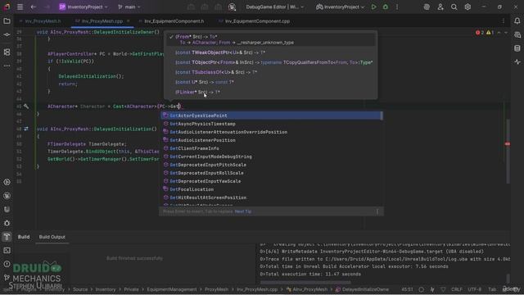Close the Inv_ProxyMesh.cpp tab
The image size is (524, 295).
pyautogui.click(x=128, y=20)
